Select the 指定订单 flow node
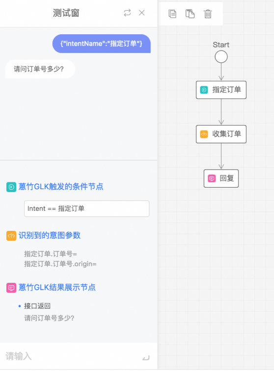This screenshot has width=274, height=371. [221, 90]
